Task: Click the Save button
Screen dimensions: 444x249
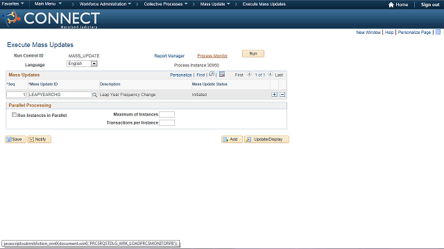Action: (15, 140)
